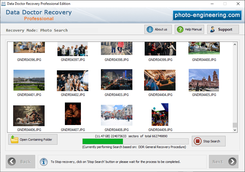Viewport: 245px width, 172px height.
Task: Click the blue info icon beside stop recovery hint
Action: [x=44, y=162]
